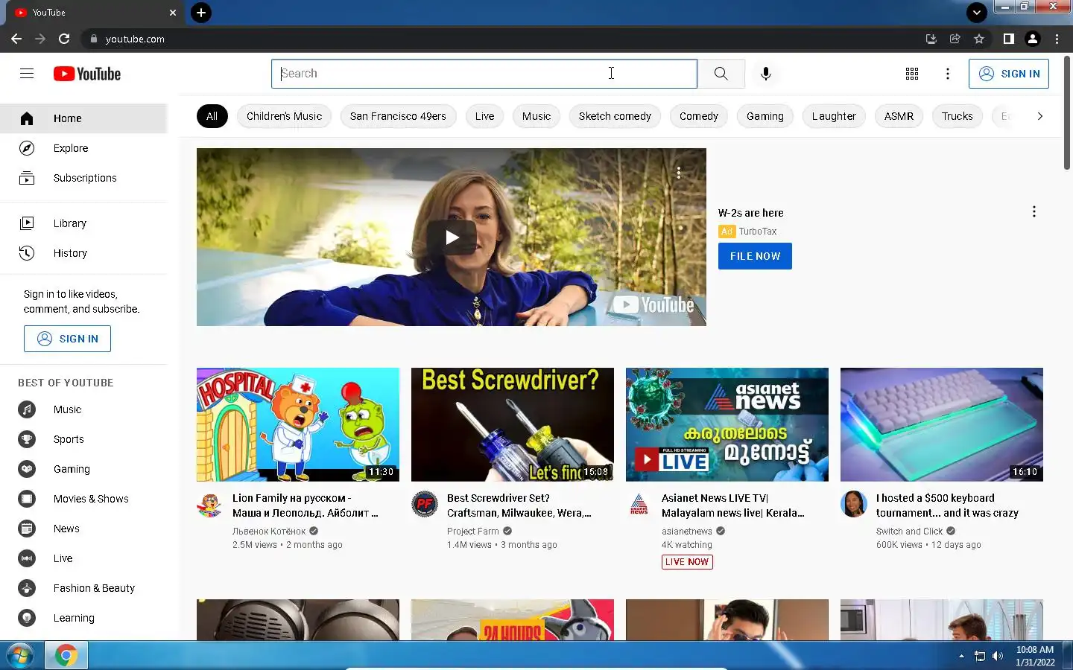Bookmark this page with star icon

point(979,39)
